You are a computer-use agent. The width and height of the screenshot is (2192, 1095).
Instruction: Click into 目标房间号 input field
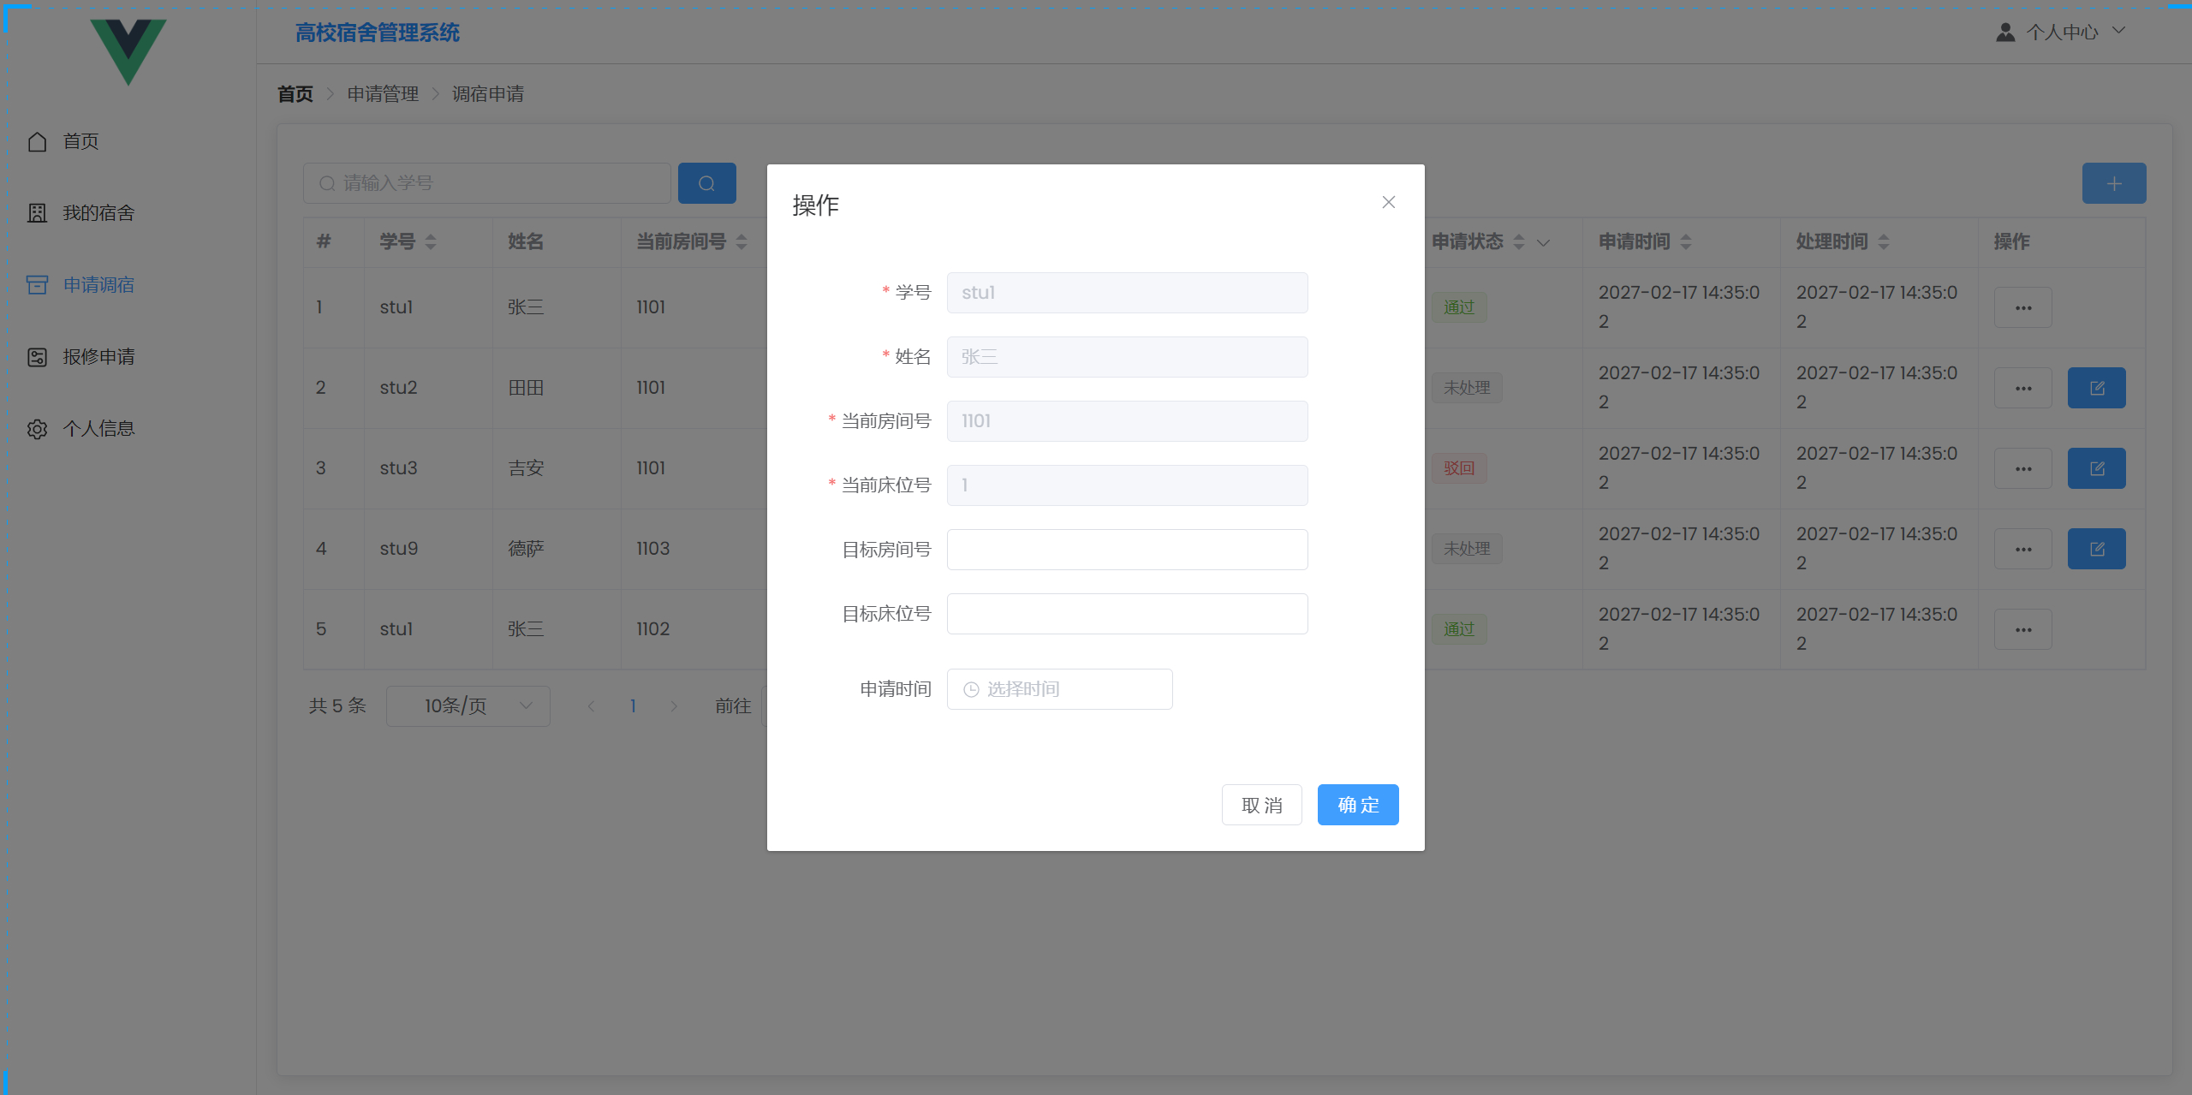click(x=1127, y=550)
